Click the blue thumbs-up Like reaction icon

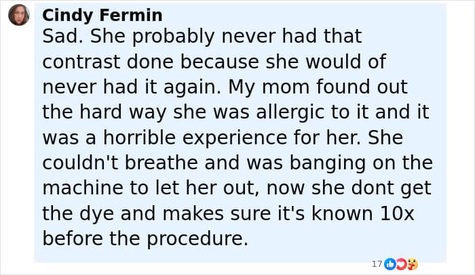point(389,263)
